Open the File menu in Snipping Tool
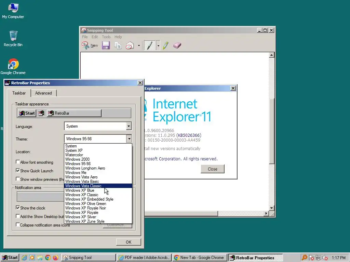350x262 pixels. 85,37
